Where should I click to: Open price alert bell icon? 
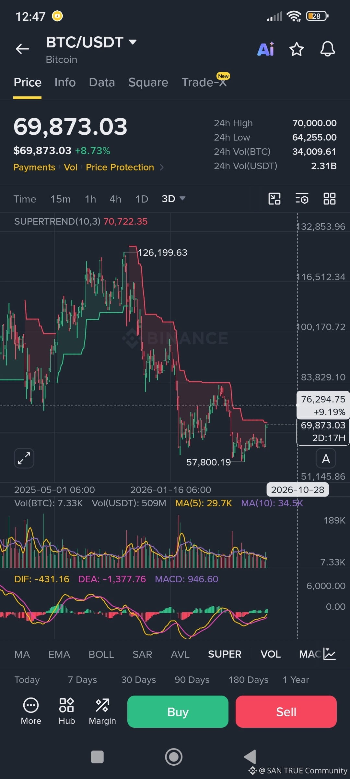328,49
